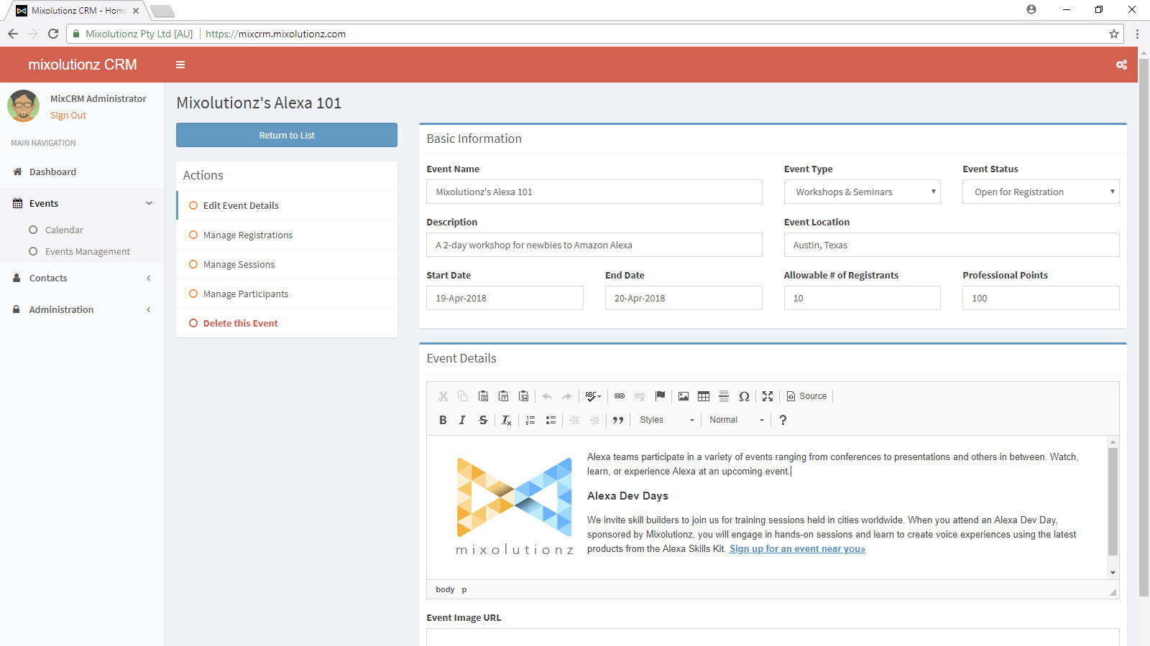Click 'Sign up for an event near you' link
The width and height of the screenshot is (1150, 646).
[797, 549]
